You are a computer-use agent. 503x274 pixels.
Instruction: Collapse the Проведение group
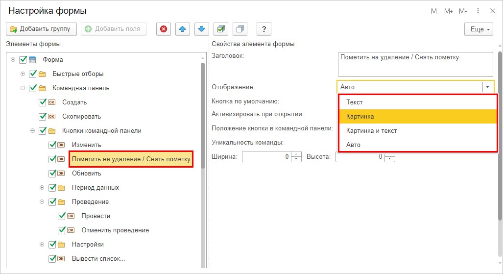42,201
